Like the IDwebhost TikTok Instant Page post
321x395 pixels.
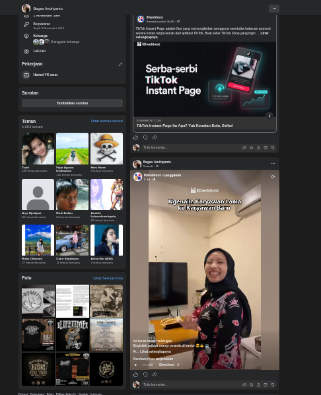[135, 137]
